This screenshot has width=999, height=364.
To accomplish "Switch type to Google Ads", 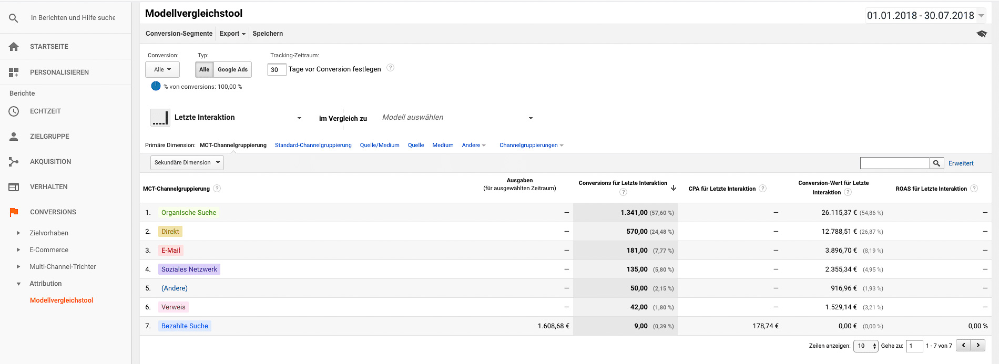I will tap(232, 69).
